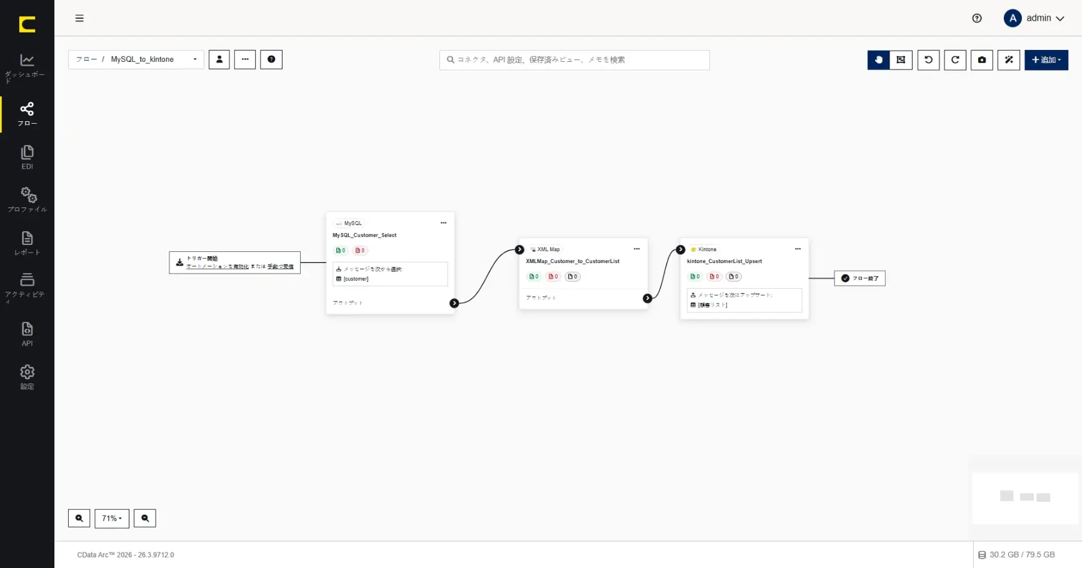1082x568 pixels.
Task: Click the gray pending count on the Kintone connector
Action: click(734, 277)
